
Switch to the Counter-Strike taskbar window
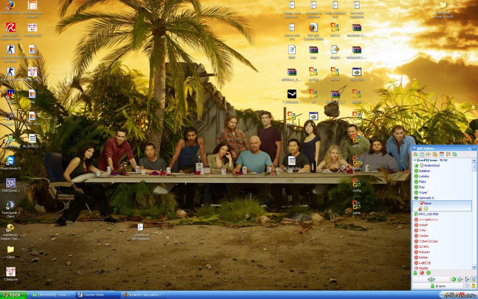point(98,295)
